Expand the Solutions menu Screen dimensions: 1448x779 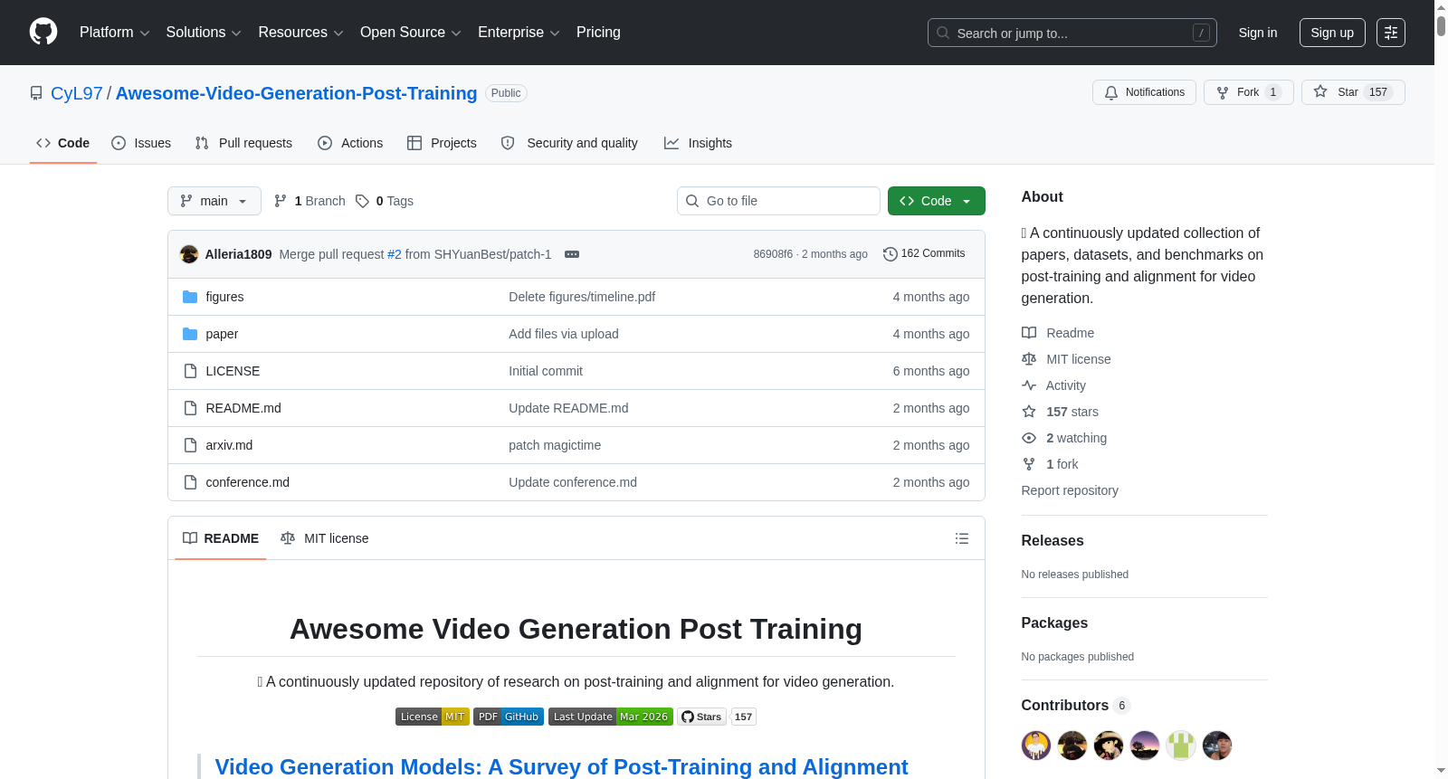[x=204, y=33]
